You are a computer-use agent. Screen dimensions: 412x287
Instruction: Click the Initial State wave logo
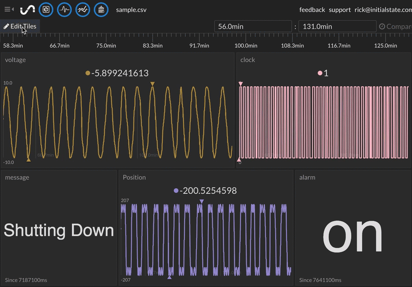pyautogui.click(x=28, y=9)
